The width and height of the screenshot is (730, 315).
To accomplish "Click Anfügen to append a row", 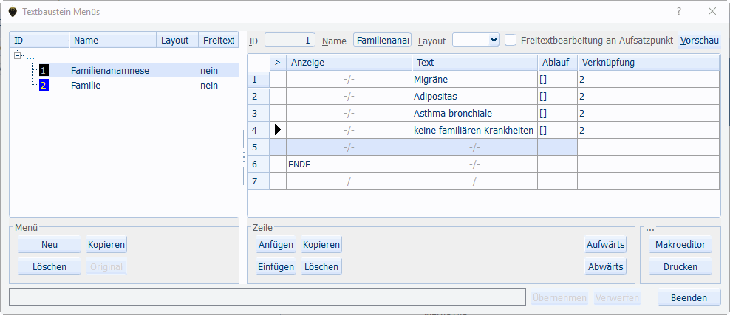I will point(276,244).
